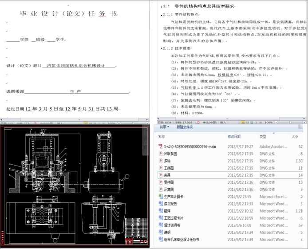Click the 起讫日期 line in left document

click(63, 109)
